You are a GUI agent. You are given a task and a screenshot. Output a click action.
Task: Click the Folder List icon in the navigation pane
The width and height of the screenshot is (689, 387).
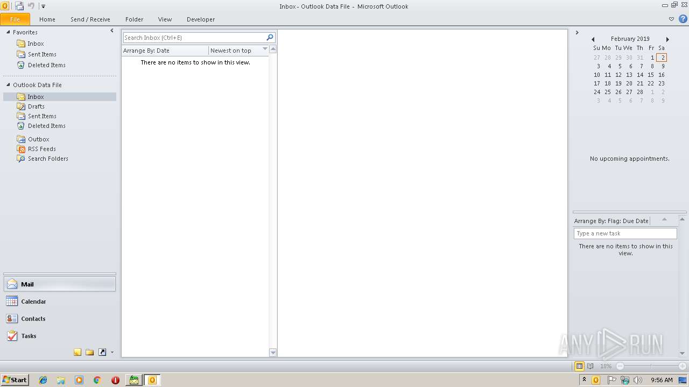point(90,353)
